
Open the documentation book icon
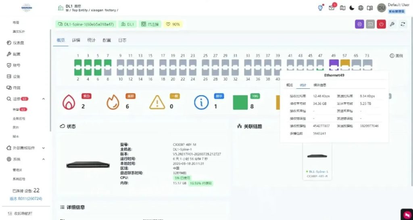coord(370,8)
